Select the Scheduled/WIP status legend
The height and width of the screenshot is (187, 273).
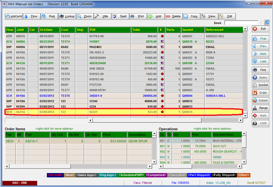[x=131, y=175]
